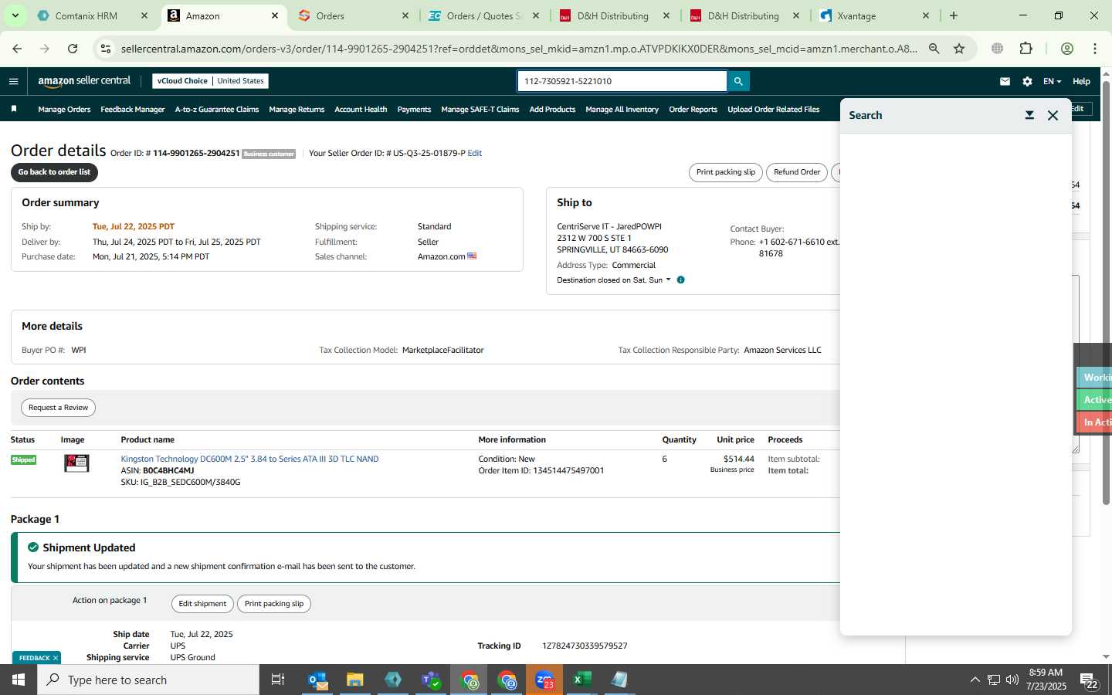Open A-to-z Guarantee Claims menu
The height and width of the screenshot is (695, 1112).
click(x=216, y=110)
